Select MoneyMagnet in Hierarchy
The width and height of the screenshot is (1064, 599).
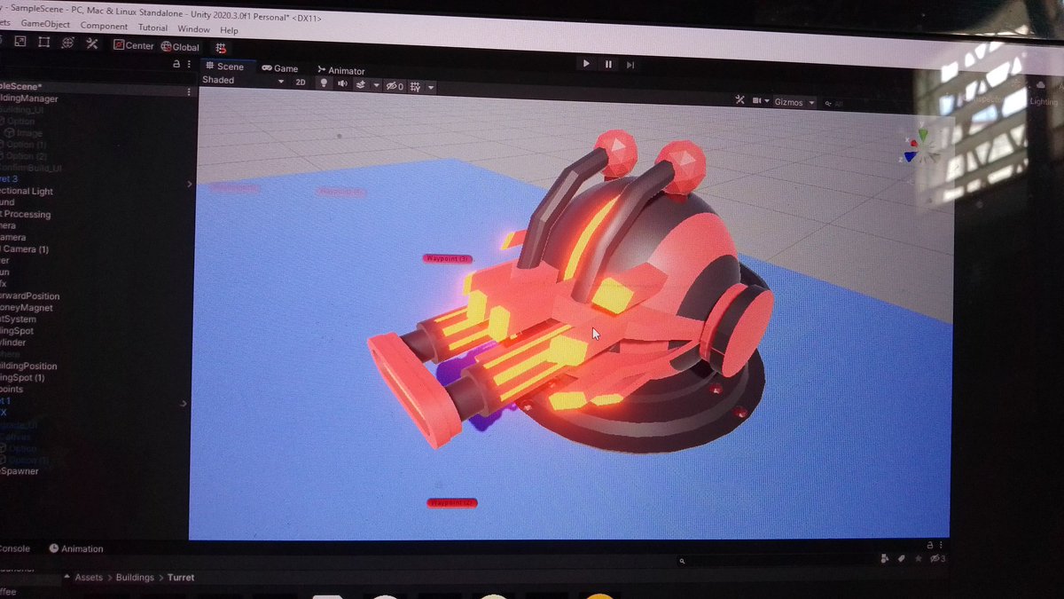(x=27, y=308)
